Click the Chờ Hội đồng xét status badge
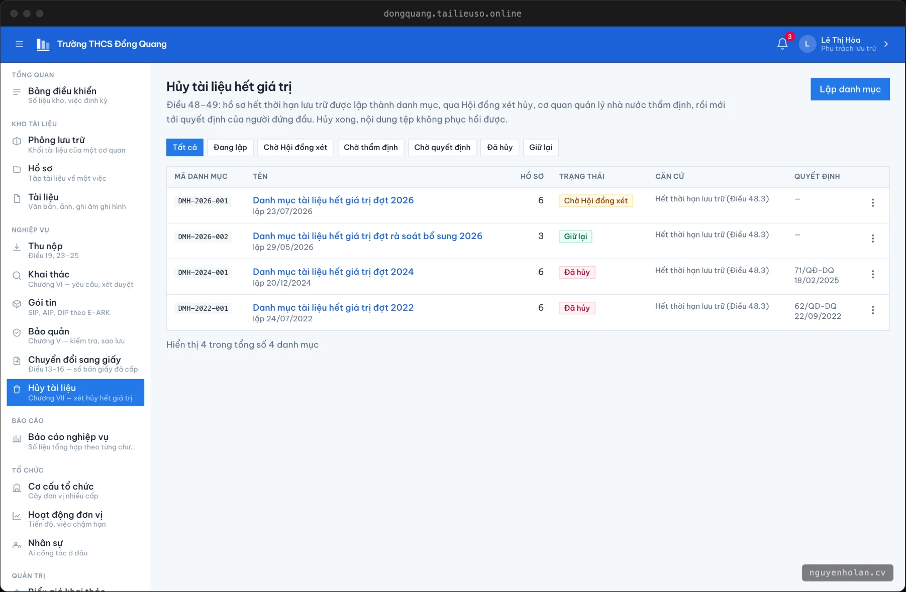 596,201
